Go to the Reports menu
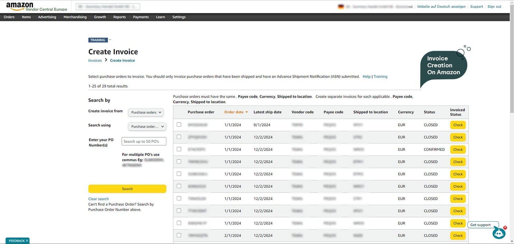The width and height of the screenshot is (514, 244). coord(119,17)
